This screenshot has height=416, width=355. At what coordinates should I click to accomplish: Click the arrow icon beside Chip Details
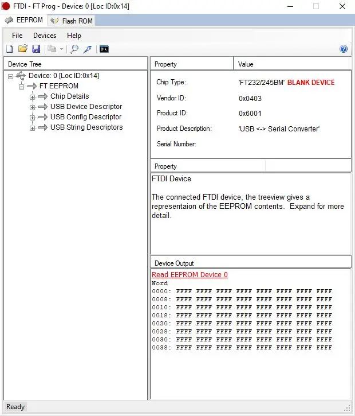coord(42,96)
